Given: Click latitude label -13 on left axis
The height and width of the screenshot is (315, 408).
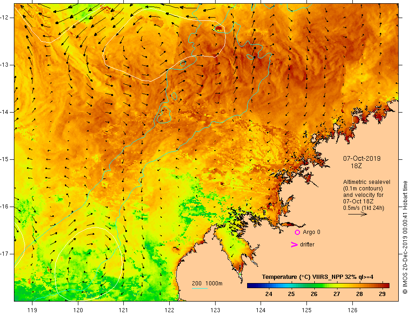Looking at the screenshot, I should click(x=5, y=65).
